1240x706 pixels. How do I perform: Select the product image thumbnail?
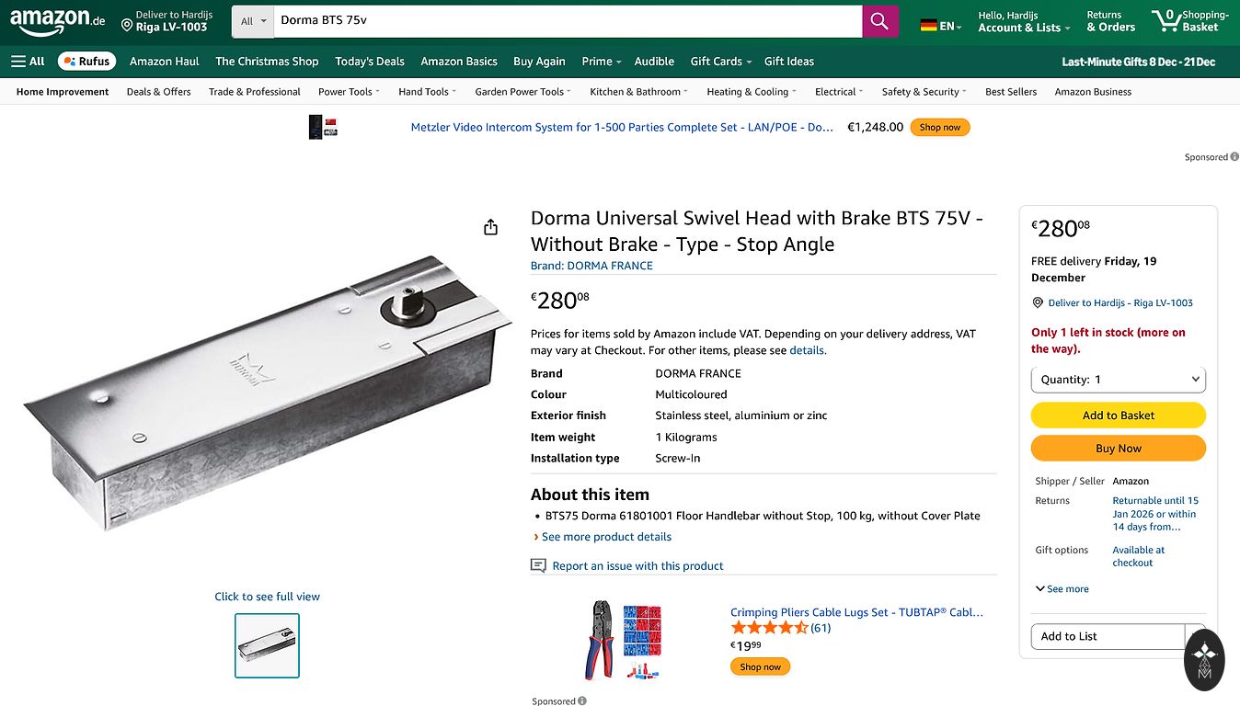pos(267,645)
